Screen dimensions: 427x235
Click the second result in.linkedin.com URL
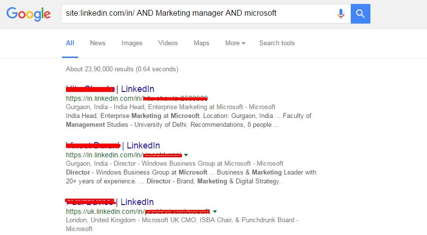pyautogui.click(x=124, y=155)
